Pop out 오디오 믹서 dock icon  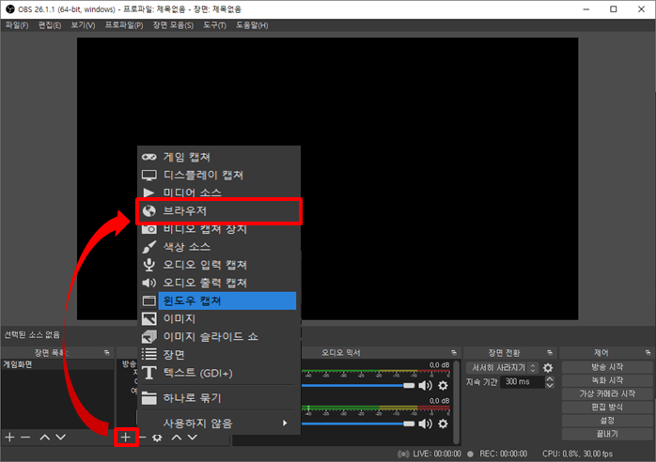coord(454,353)
